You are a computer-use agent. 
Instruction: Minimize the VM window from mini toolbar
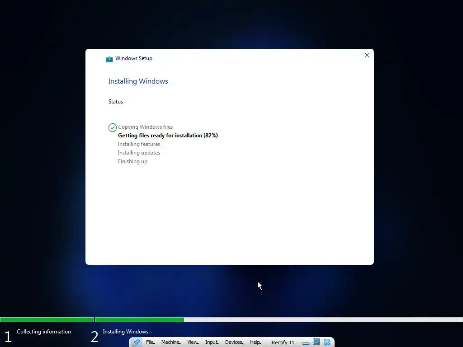[x=306, y=343]
